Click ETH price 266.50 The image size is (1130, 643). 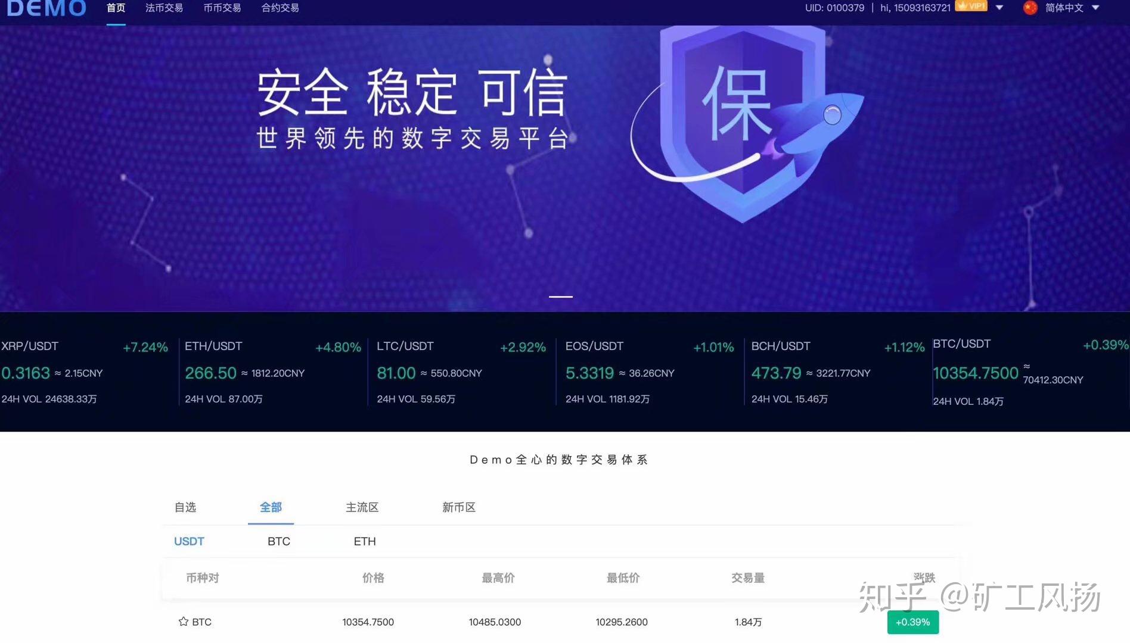tap(210, 373)
